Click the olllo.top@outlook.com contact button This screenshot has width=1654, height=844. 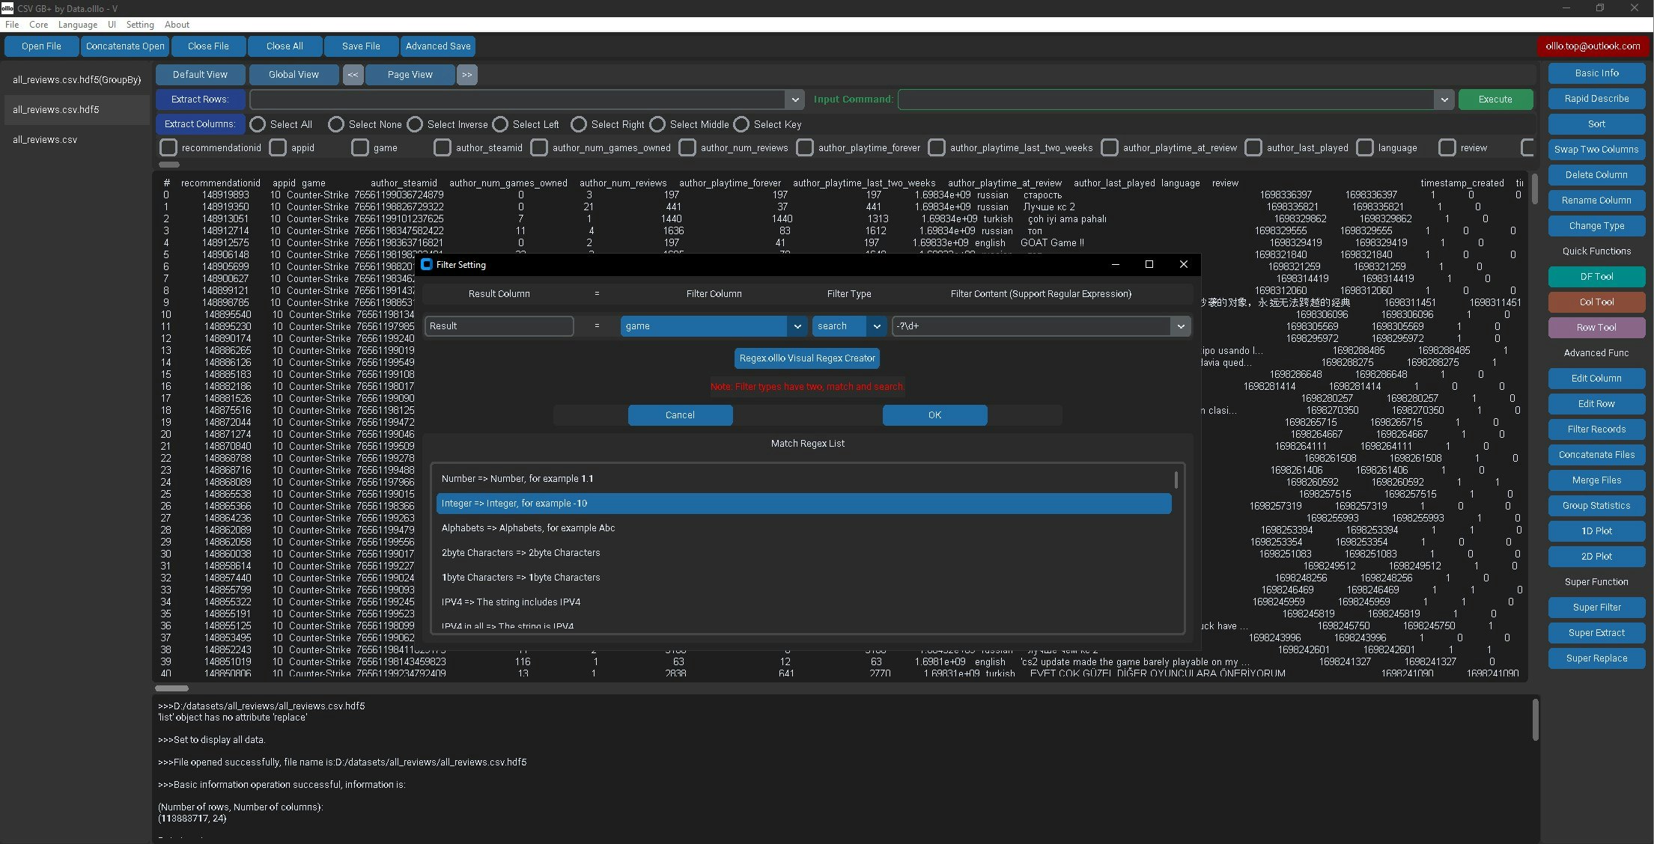tap(1593, 46)
